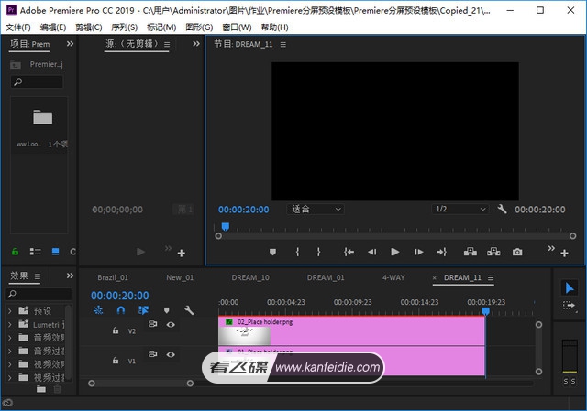This screenshot has width=587, height=411.
Task: Expand 视频过渡 video transitions folder
Action: [10, 377]
